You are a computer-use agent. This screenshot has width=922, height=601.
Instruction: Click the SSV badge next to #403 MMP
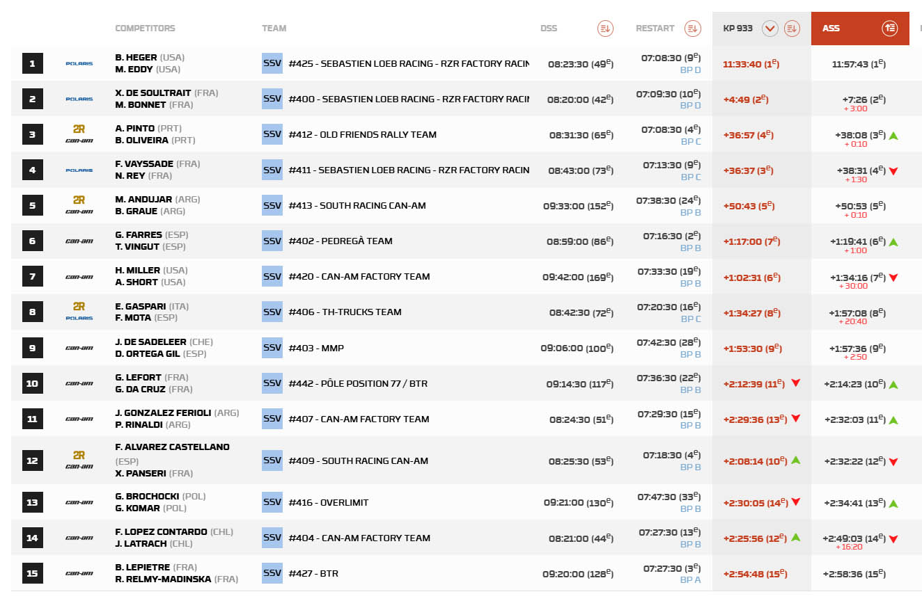(x=272, y=348)
